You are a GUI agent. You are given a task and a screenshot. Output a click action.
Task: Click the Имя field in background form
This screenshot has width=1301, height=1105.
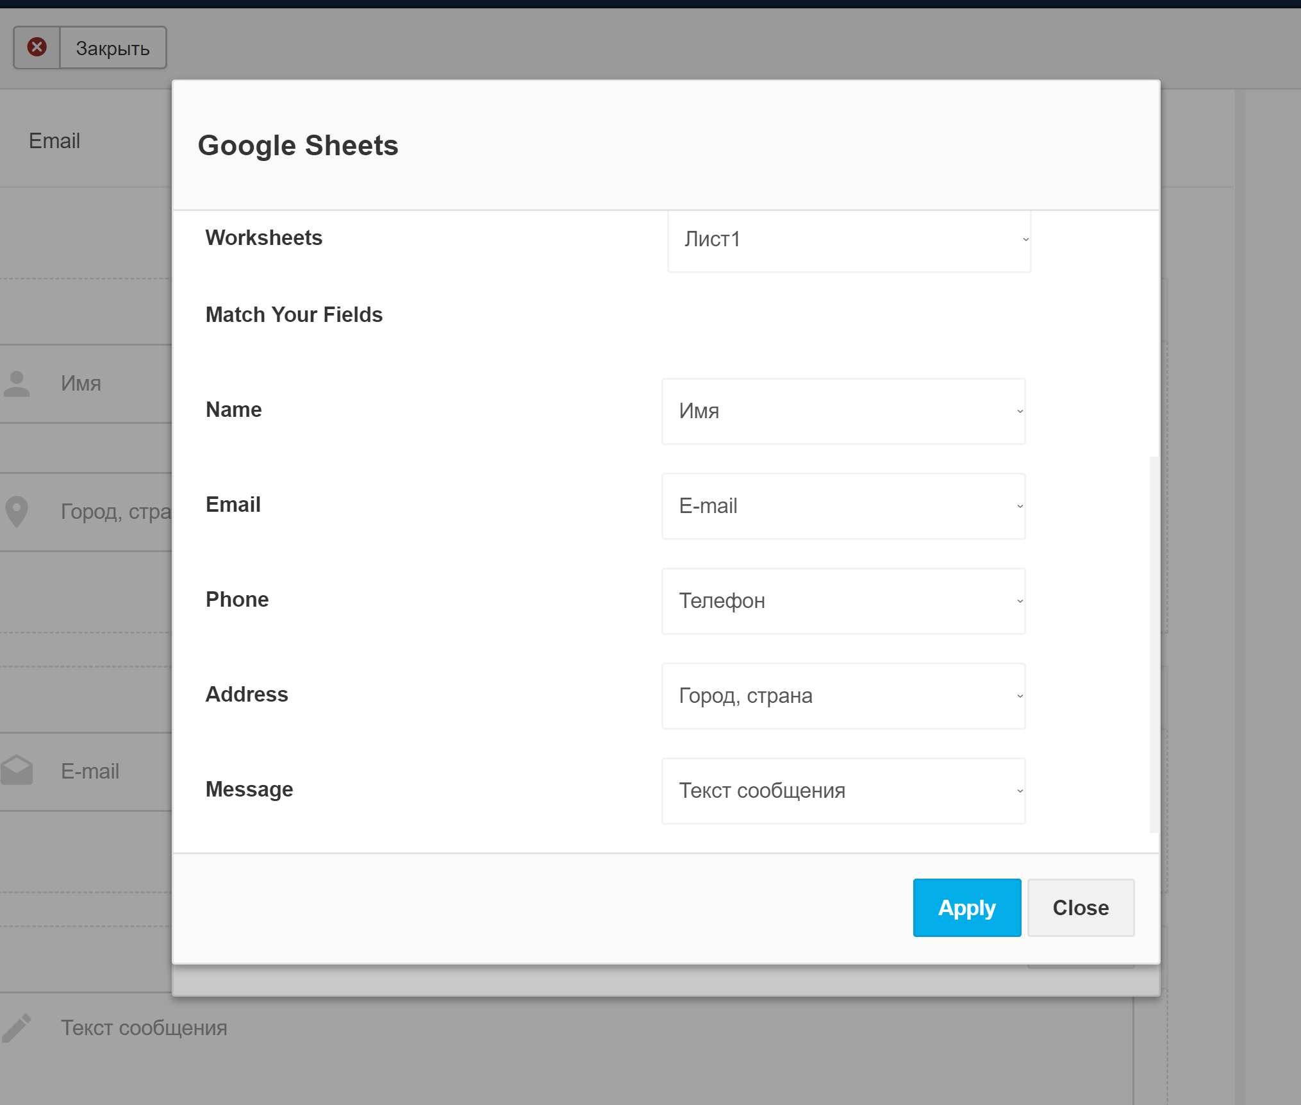click(x=86, y=384)
